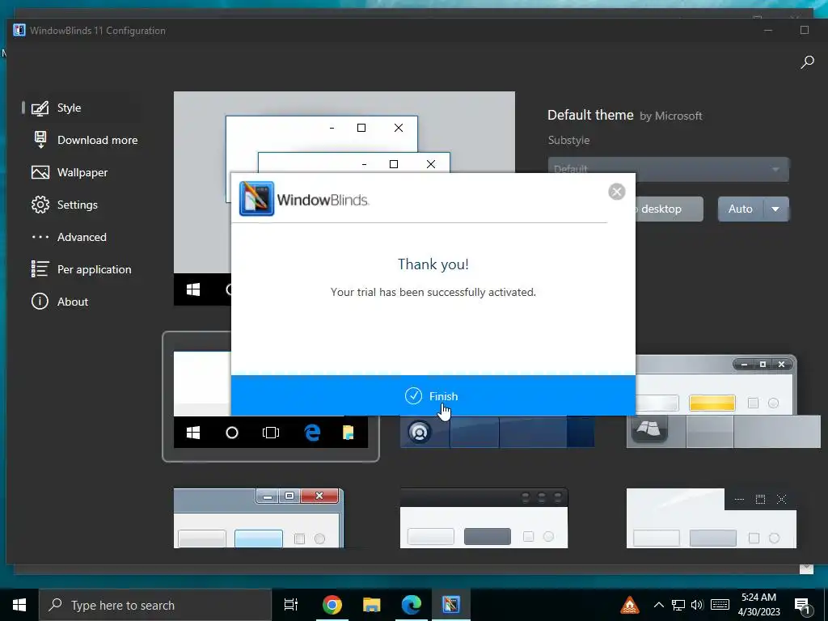Screen dimensions: 828x621
Task: Click the Per application list icon
Action: (x=40, y=268)
